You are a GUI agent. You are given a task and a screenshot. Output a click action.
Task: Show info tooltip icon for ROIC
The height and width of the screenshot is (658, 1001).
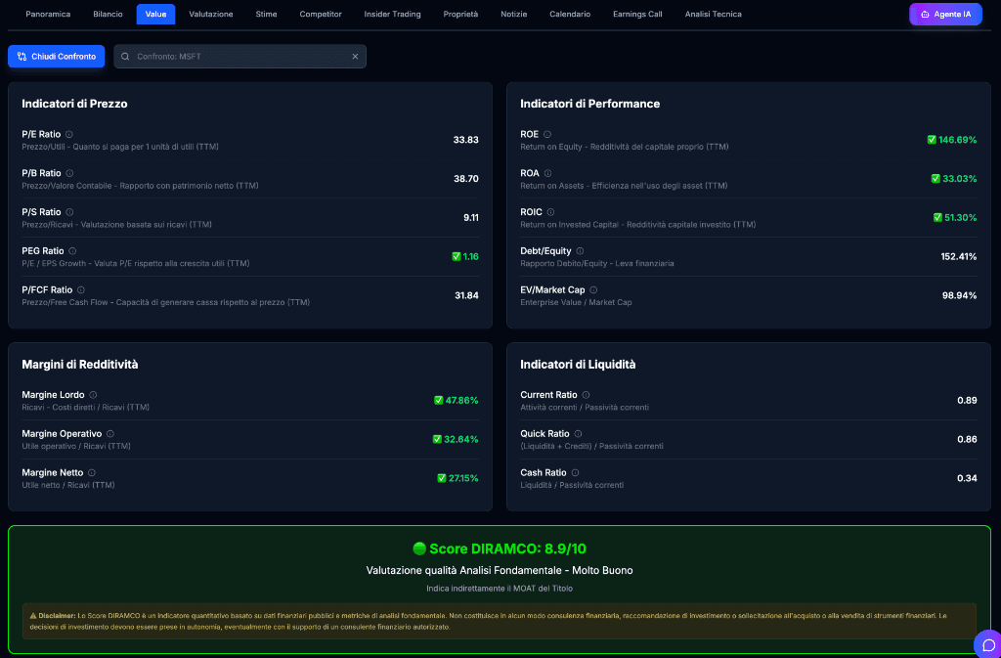[x=551, y=212]
